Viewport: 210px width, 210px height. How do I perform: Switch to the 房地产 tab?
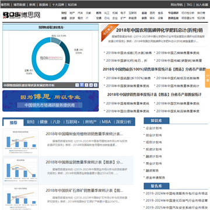tap(90, 122)
